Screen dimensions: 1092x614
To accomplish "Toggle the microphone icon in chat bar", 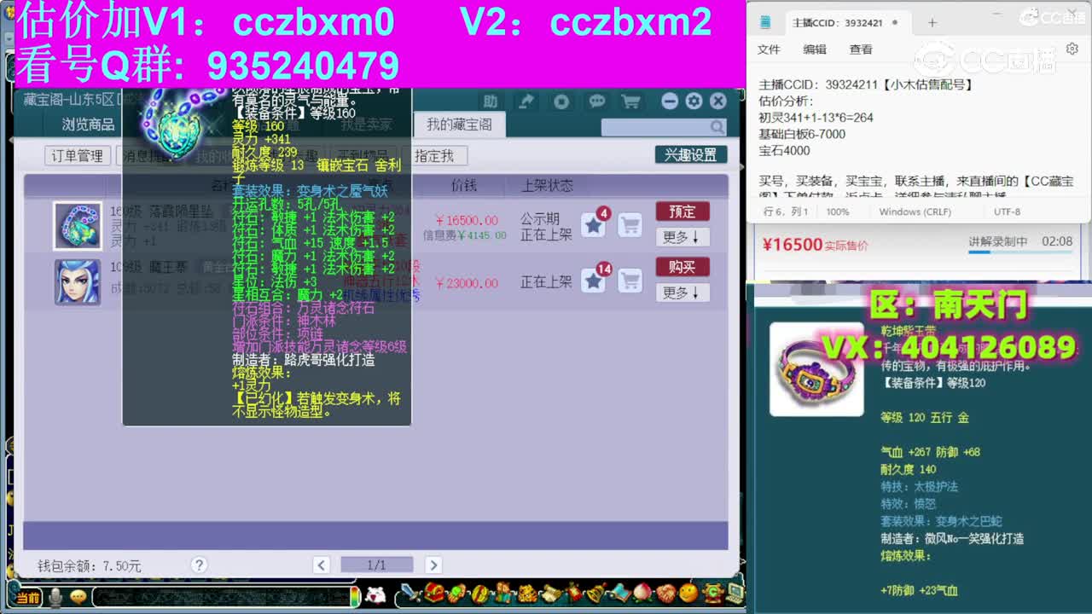I will point(55,598).
